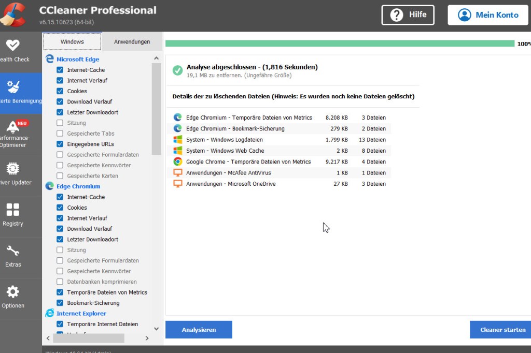
Task: Uncheck Letzter Downloadort under Edge Chromium
Action: click(x=60, y=239)
